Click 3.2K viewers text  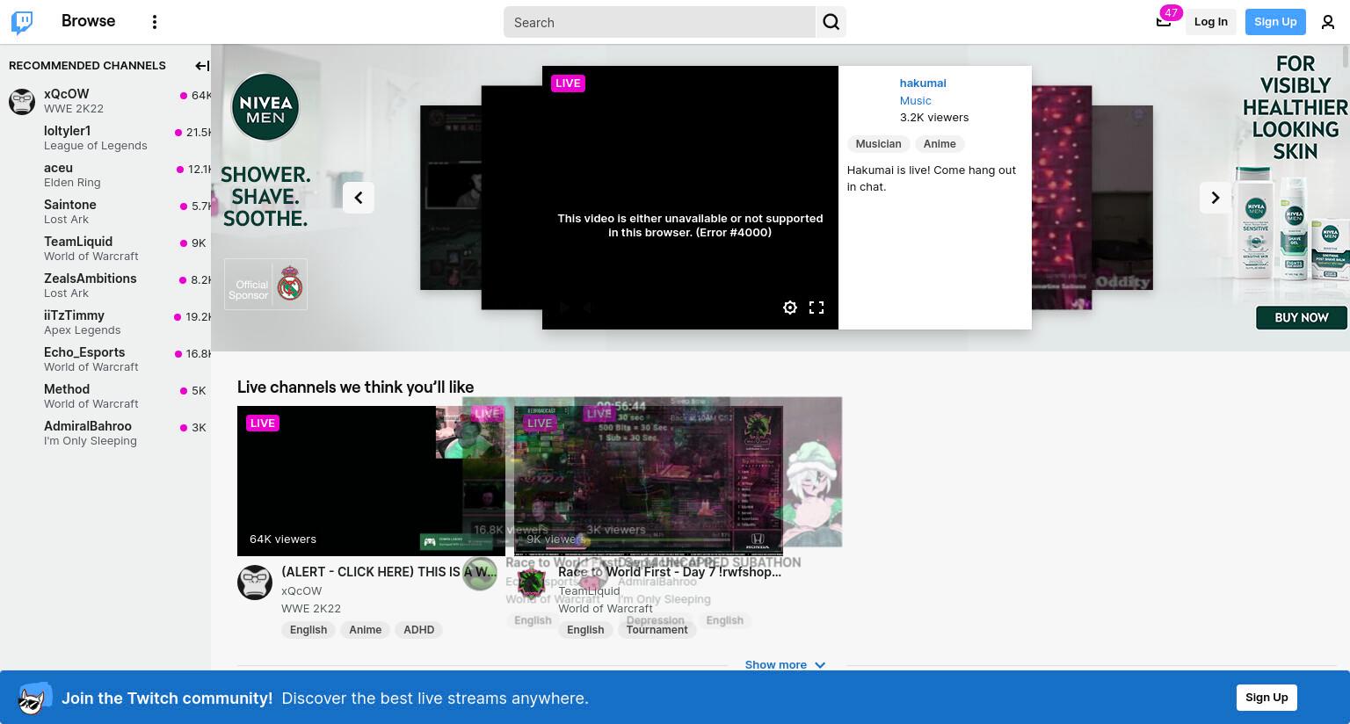coord(934,118)
